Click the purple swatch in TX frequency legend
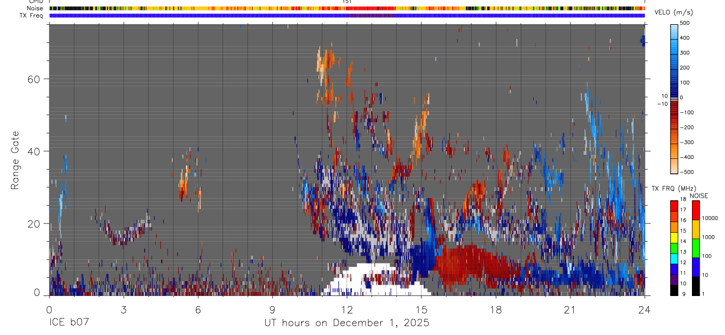Image resolution: width=725 pixels, height=335 pixels. tap(674, 278)
